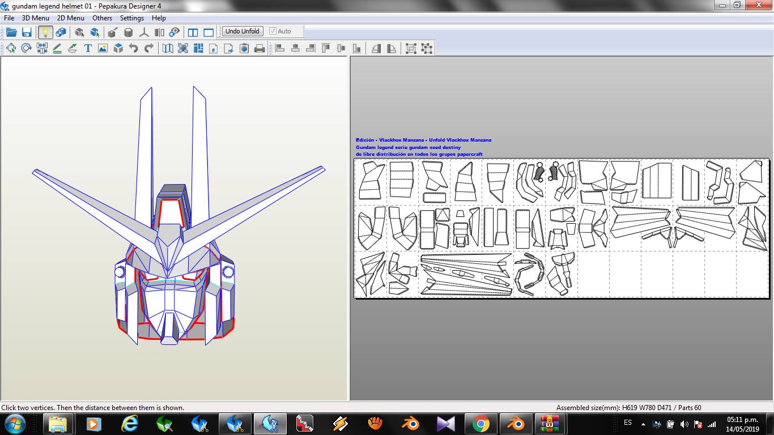The height and width of the screenshot is (435, 774).
Task: Select the rotate part tool
Action: click(26, 48)
